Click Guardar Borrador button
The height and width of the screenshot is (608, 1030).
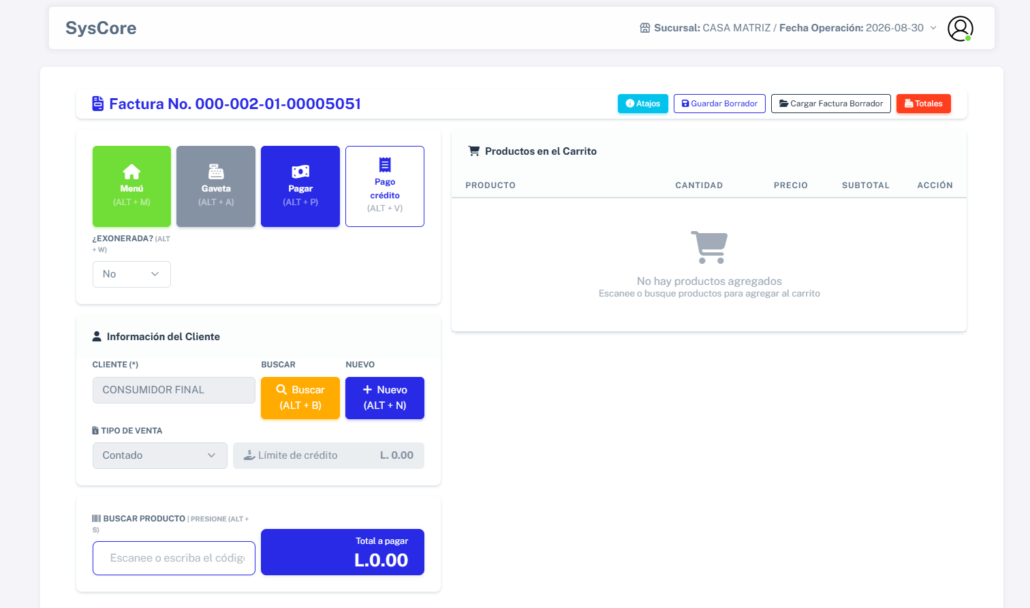click(x=719, y=104)
